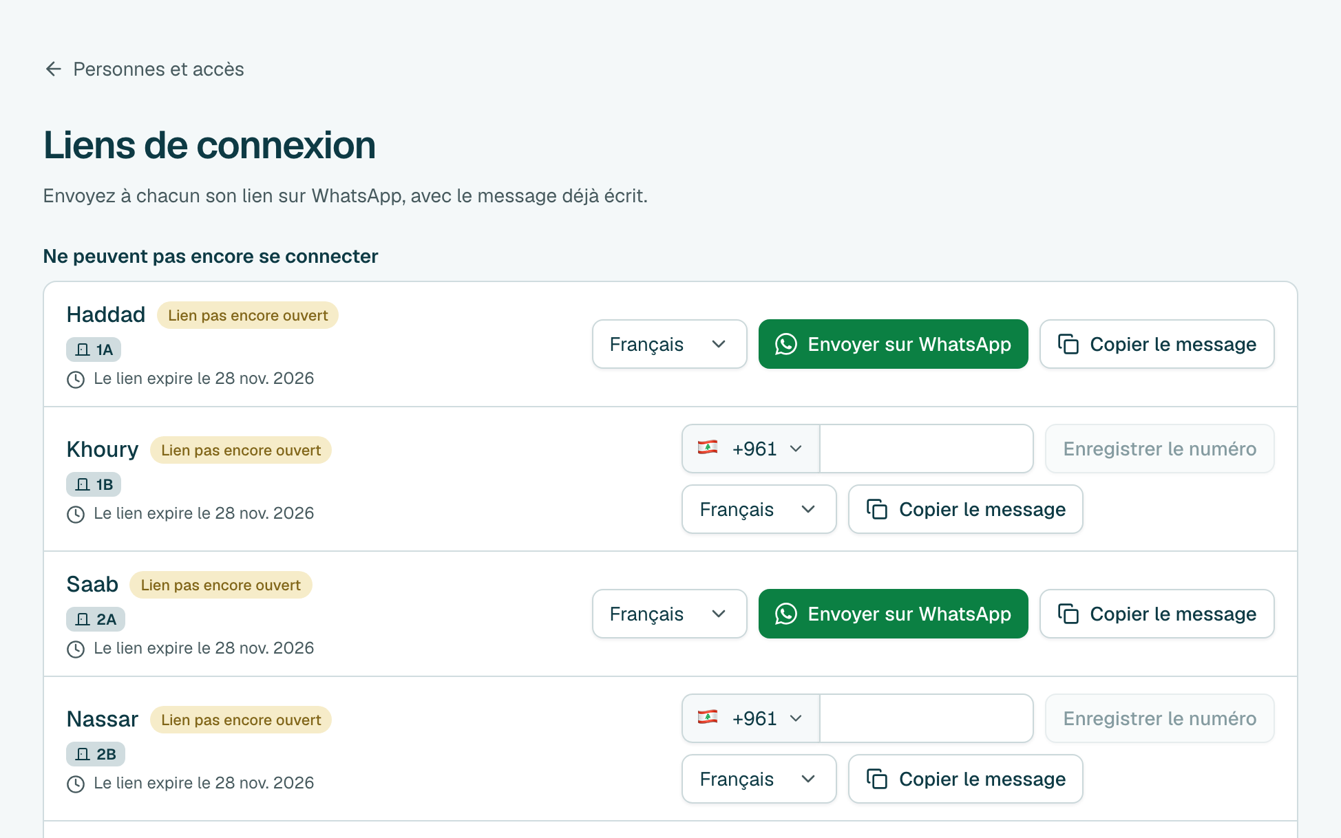This screenshot has height=838, width=1341.
Task: Click heading Ne peuvent pas encore se connecter
Action: tap(211, 256)
